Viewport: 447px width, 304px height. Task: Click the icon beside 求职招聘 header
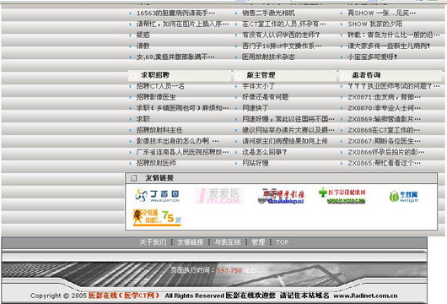click(x=133, y=75)
